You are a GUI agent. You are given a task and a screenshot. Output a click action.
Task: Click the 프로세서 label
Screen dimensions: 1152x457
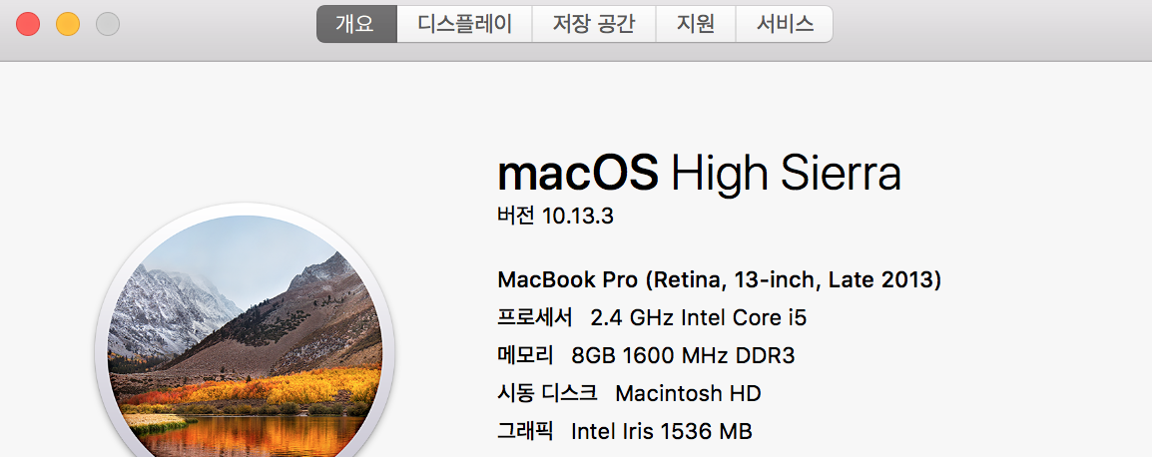(x=534, y=318)
